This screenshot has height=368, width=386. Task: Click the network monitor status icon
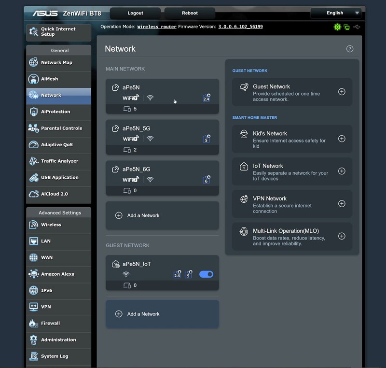(346, 27)
